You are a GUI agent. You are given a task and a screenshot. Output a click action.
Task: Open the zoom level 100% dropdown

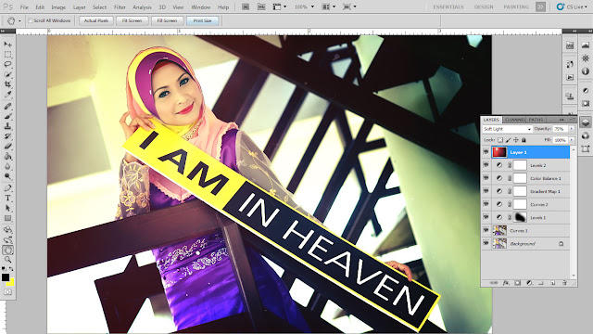[304, 6]
